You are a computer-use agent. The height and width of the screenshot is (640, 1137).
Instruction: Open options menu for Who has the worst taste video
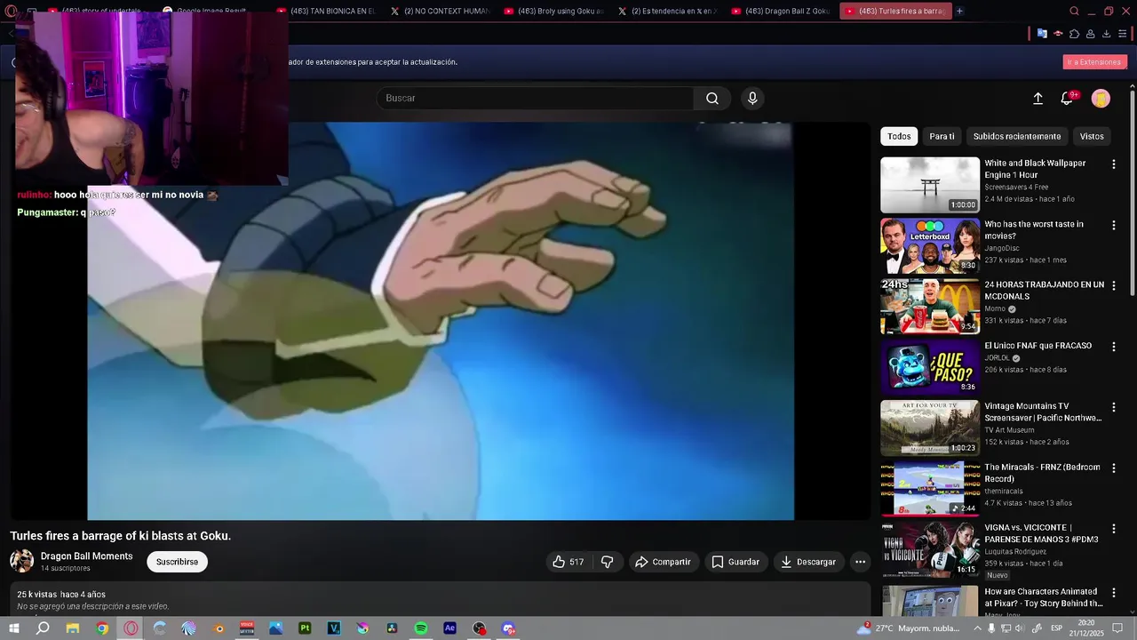[x=1113, y=225]
